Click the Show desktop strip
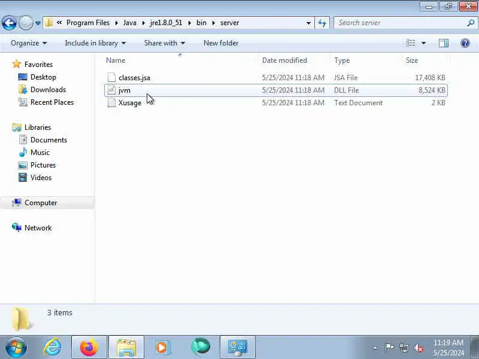479x359 pixels. click(x=474, y=348)
